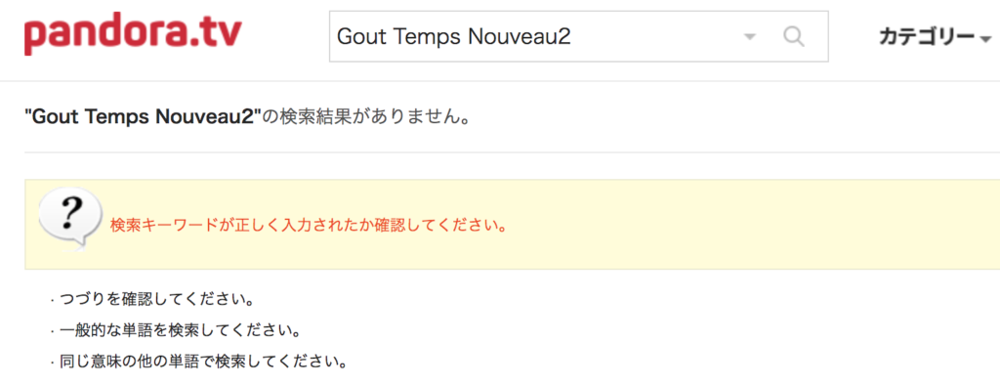Screen dimensions: 1000x384
Task: Expand the カテゴリー arrow indicator
Action: [985, 39]
